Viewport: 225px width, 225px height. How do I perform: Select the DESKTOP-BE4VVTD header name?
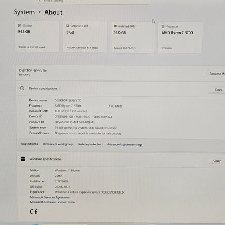[x=32, y=71]
